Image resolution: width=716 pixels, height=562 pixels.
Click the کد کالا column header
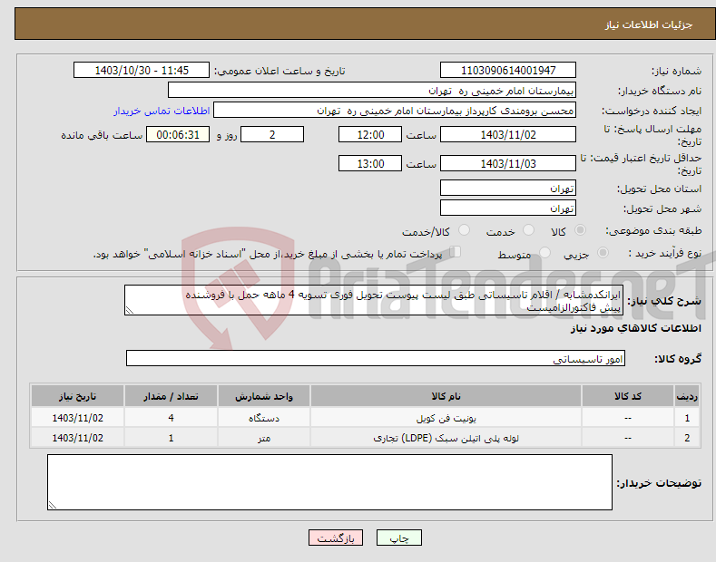click(628, 396)
